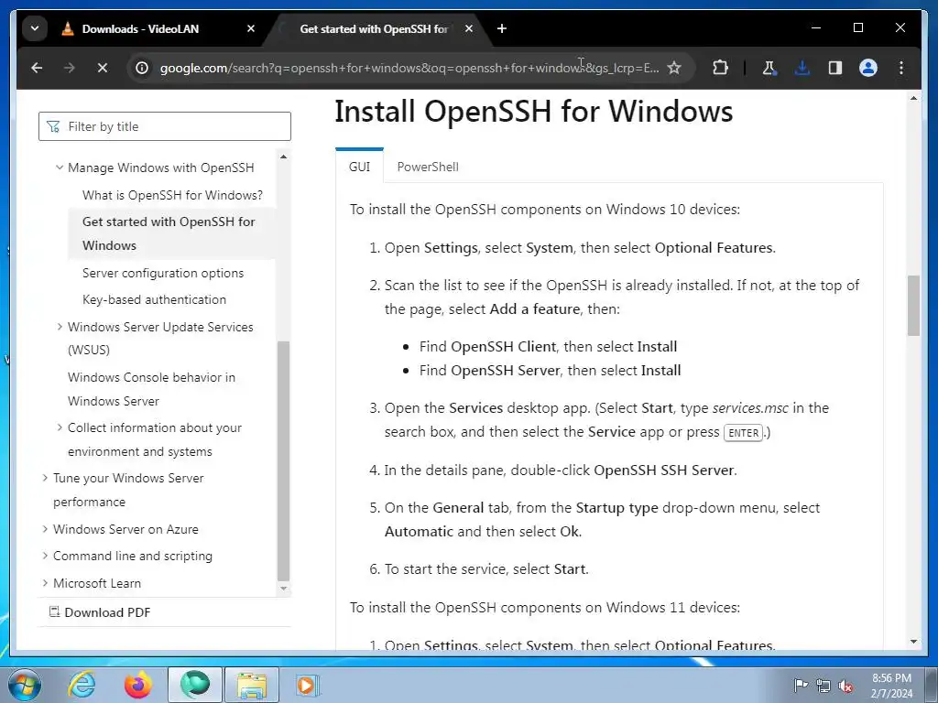
Task: Launch Firefox from taskbar
Action: pyautogui.click(x=137, y=685)
